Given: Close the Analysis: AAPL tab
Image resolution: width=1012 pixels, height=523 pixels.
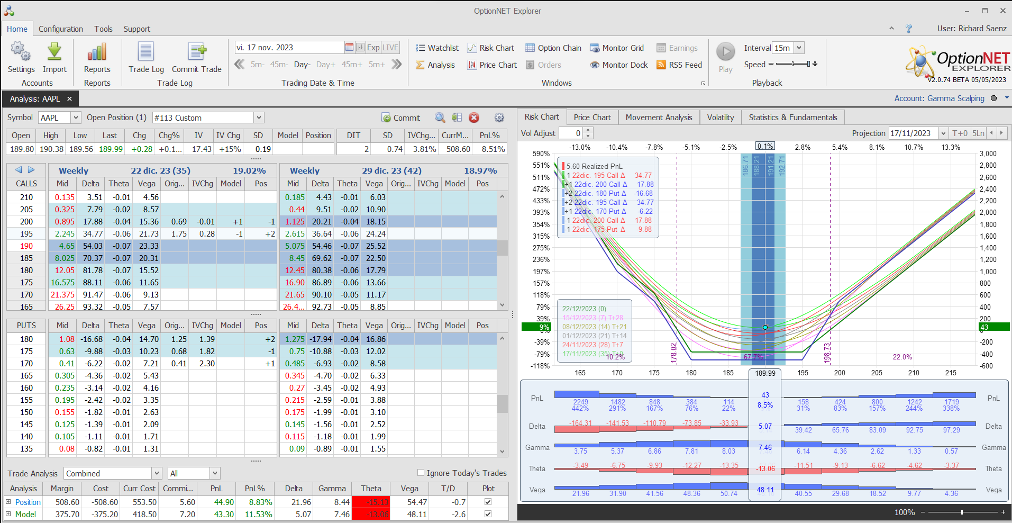Looking at the screenshot, I should [69, 99].
